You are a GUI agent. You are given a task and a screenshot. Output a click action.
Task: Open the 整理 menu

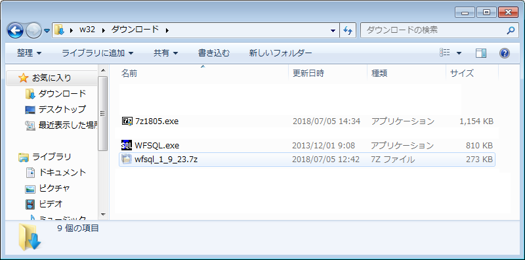click(29, 53)
